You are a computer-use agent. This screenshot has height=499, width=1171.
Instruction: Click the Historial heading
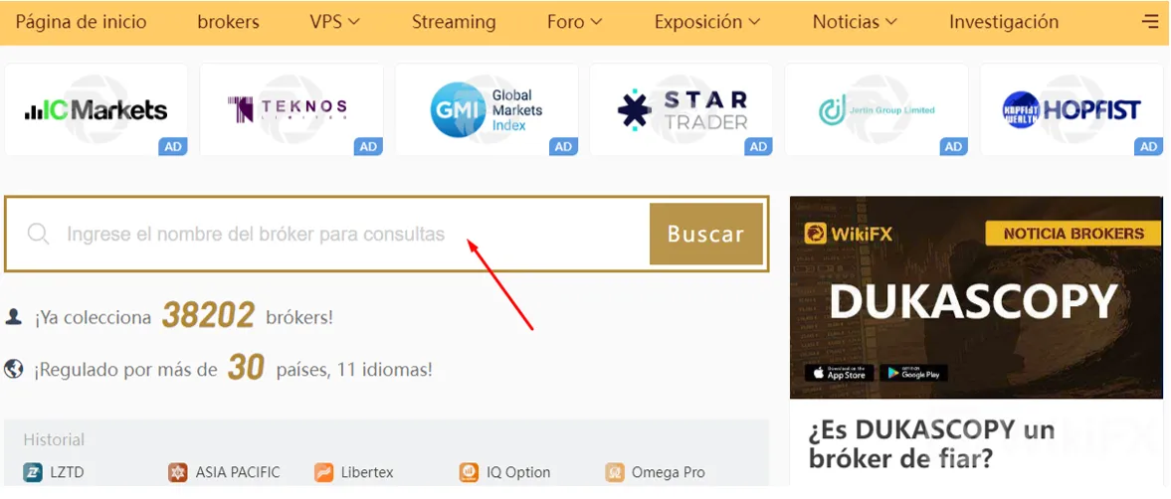(54, 439)
